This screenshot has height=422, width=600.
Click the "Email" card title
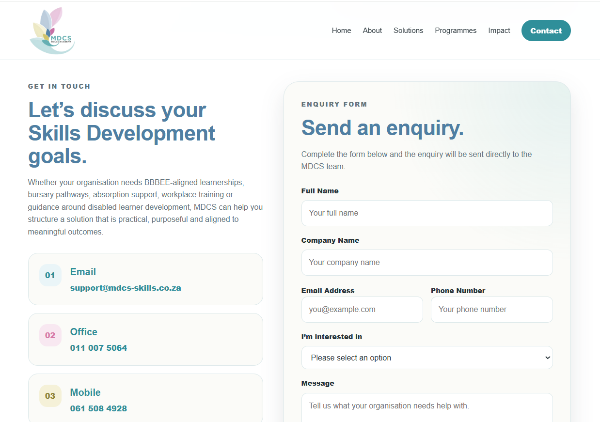[x=83, y=272]
